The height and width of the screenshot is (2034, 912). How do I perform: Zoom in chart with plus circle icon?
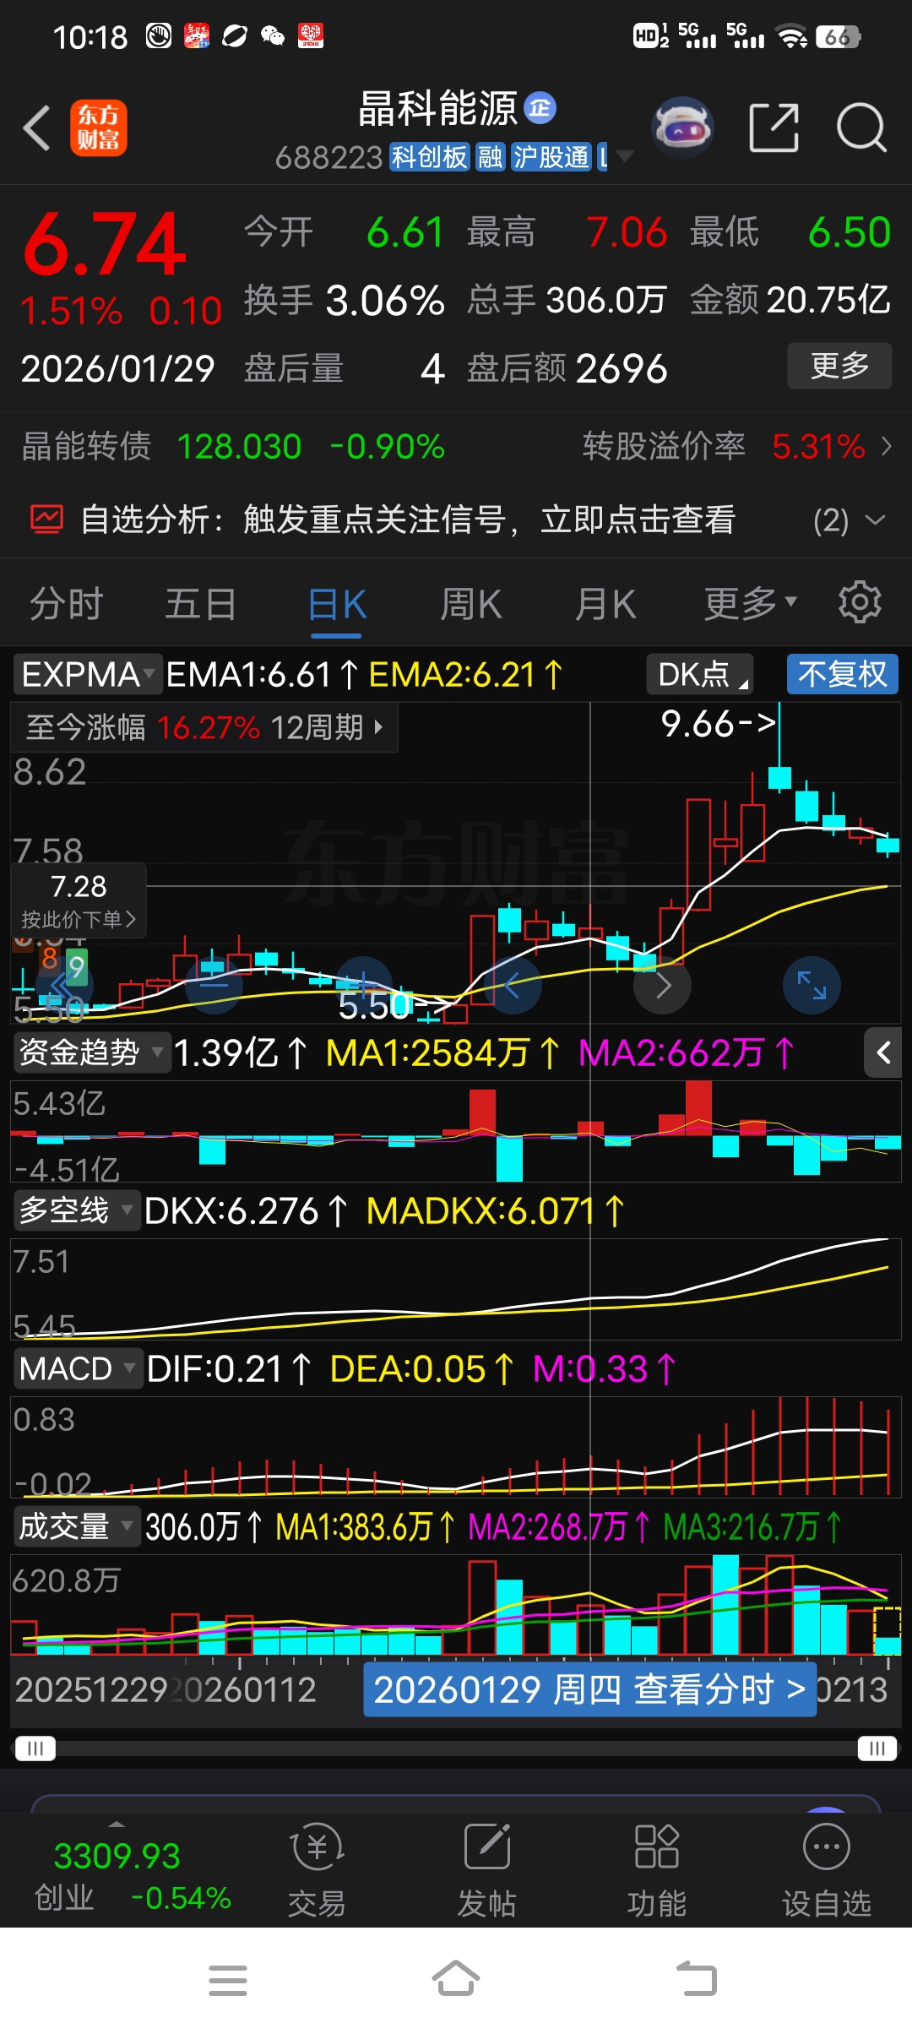(x=363, y=985)
